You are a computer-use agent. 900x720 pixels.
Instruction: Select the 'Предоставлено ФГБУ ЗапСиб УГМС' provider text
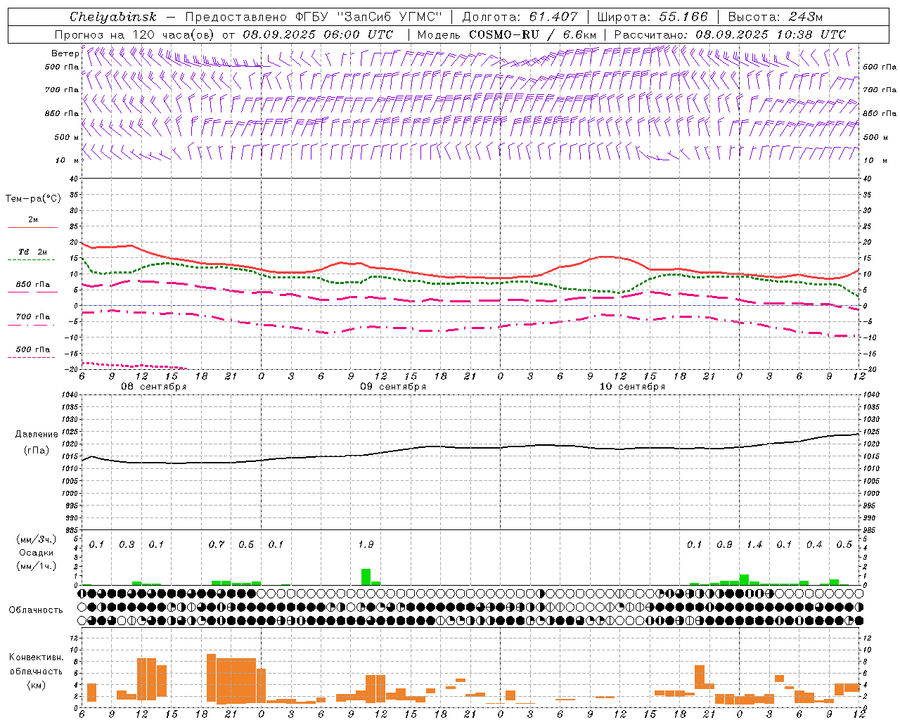coord(314,17)
